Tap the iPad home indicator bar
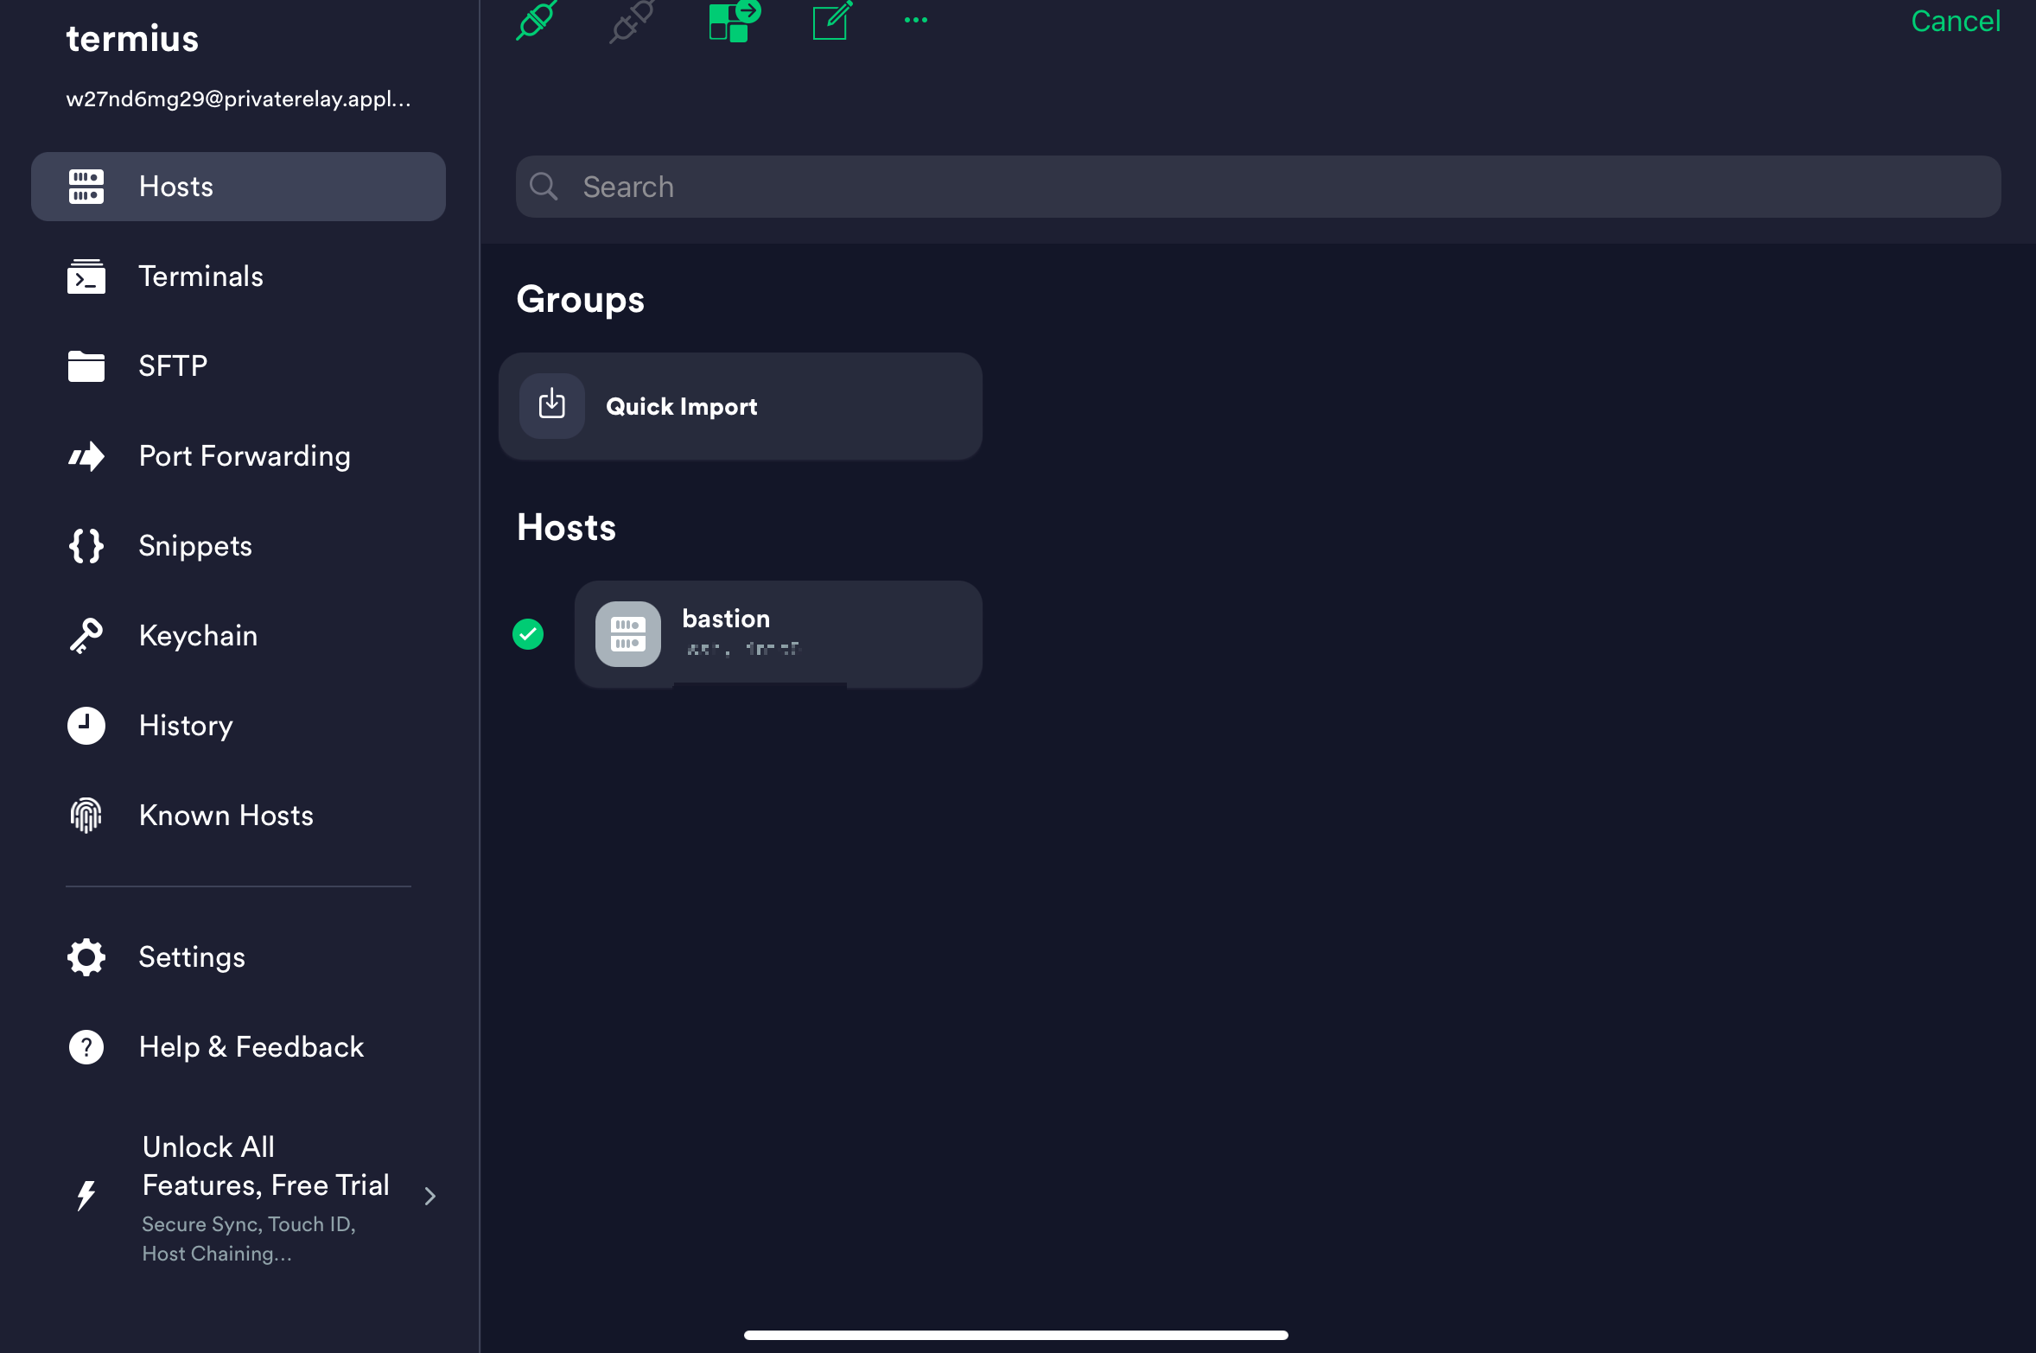The width and height of the screenshot is (2036, 1353). pyautogui.click(x=1016, y=1335)
